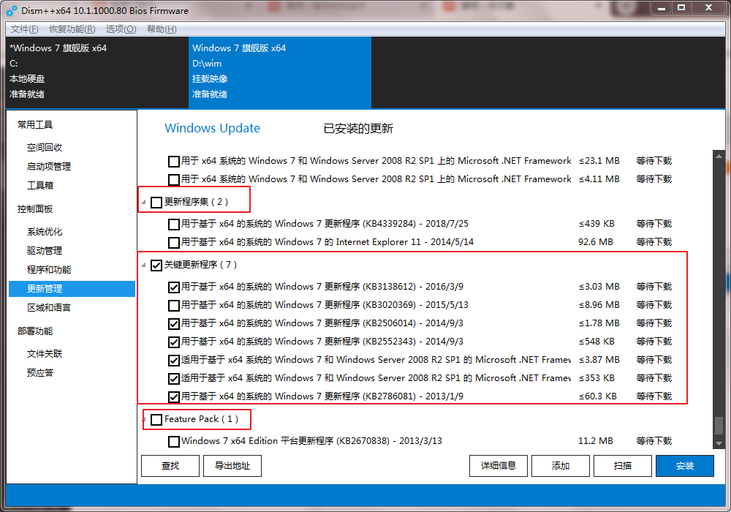Click the 详细信息 button

point(499,466)
